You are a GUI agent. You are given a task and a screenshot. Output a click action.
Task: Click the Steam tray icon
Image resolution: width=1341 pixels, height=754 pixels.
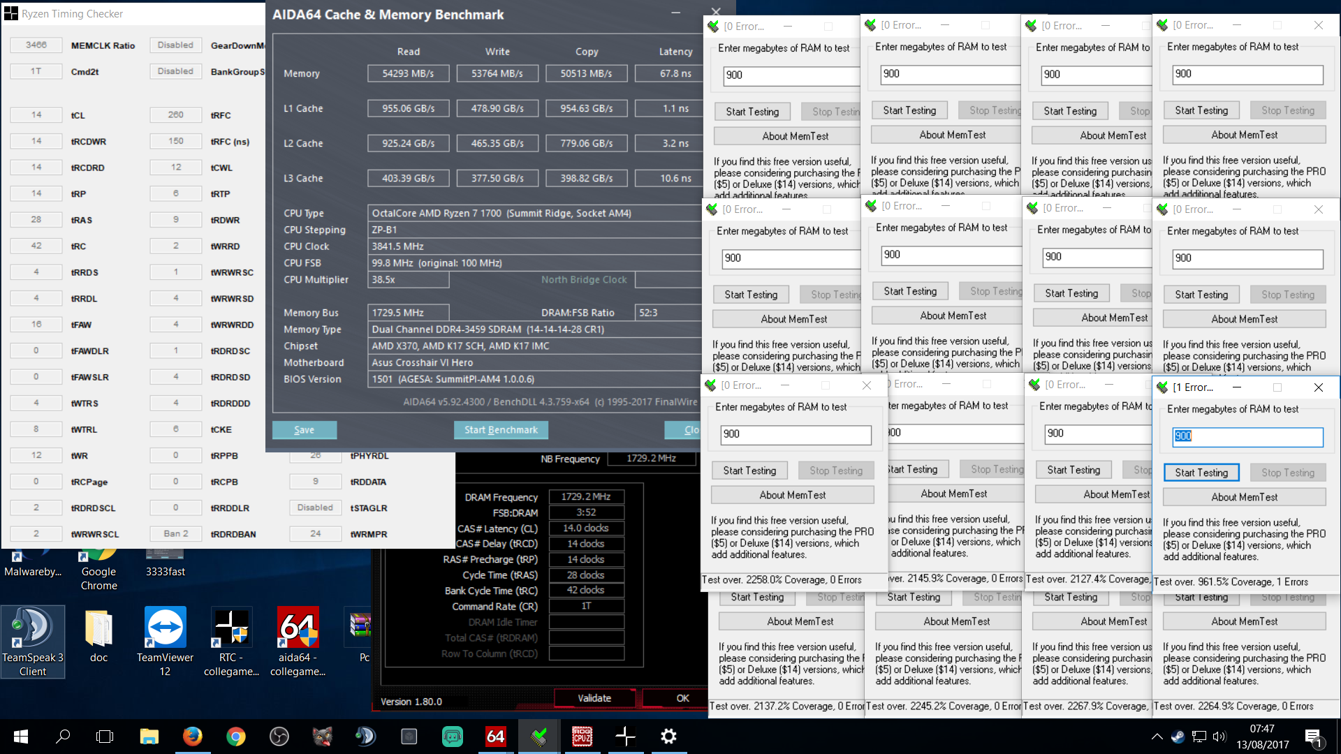point(1178,737)
